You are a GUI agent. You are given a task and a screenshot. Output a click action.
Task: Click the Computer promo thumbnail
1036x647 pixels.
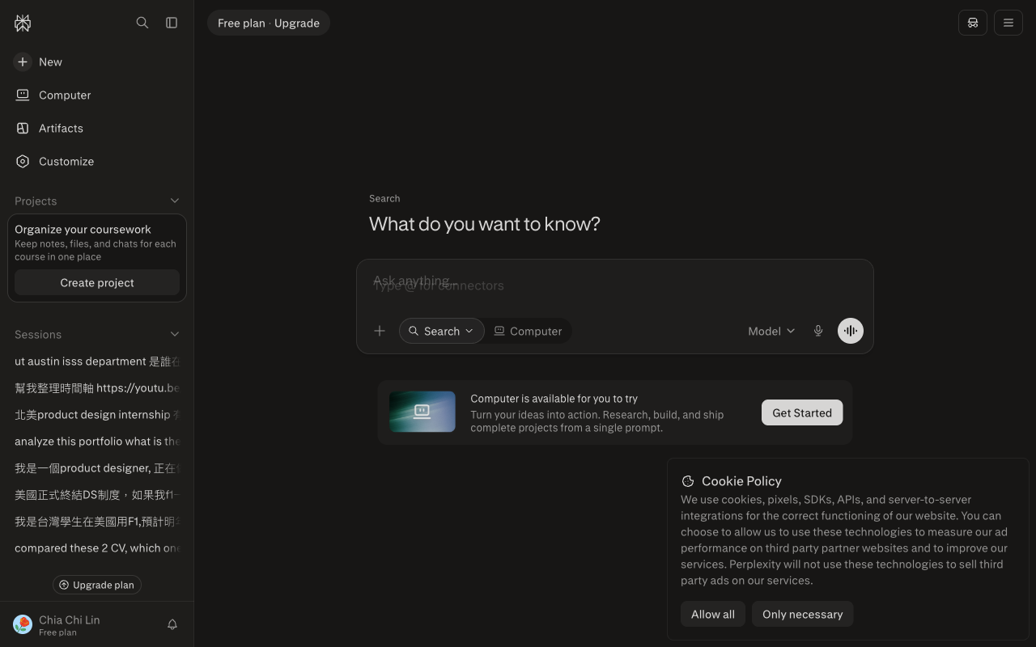click(x=422, y=412)
